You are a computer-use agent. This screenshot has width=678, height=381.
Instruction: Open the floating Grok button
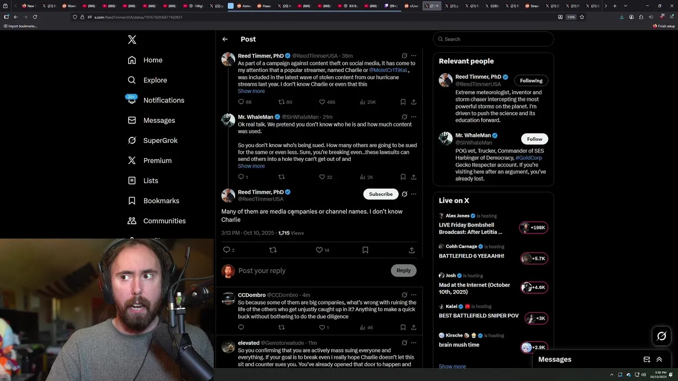tap(662, 336)
